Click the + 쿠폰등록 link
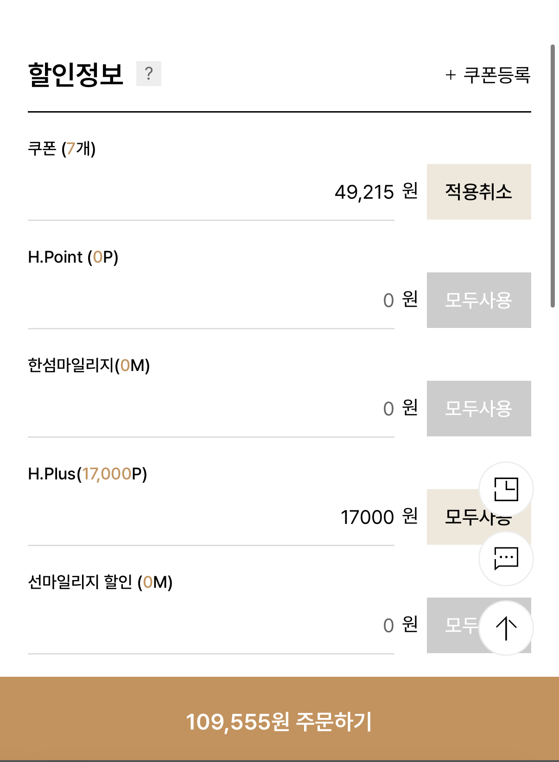This screenshot has width=559, height=762. (x=488, y=75)
